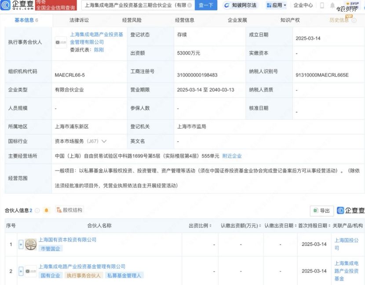The height and width of the screenshot is (285, 365).
Task: Open the 应用 dropdown menu
Action: coord(276,5)
